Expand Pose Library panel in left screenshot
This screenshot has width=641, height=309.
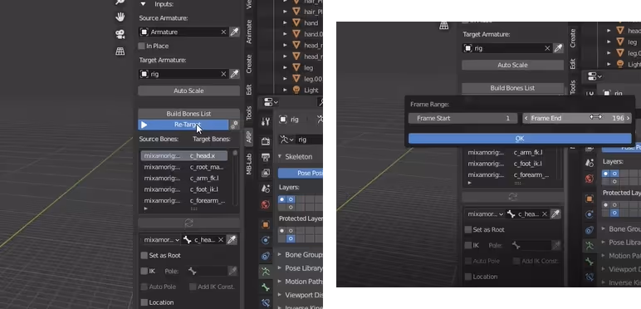click(x=280, y=268)
